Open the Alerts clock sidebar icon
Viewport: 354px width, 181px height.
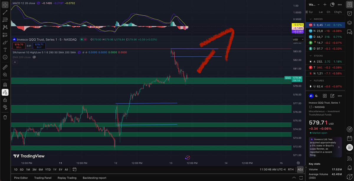349,14
